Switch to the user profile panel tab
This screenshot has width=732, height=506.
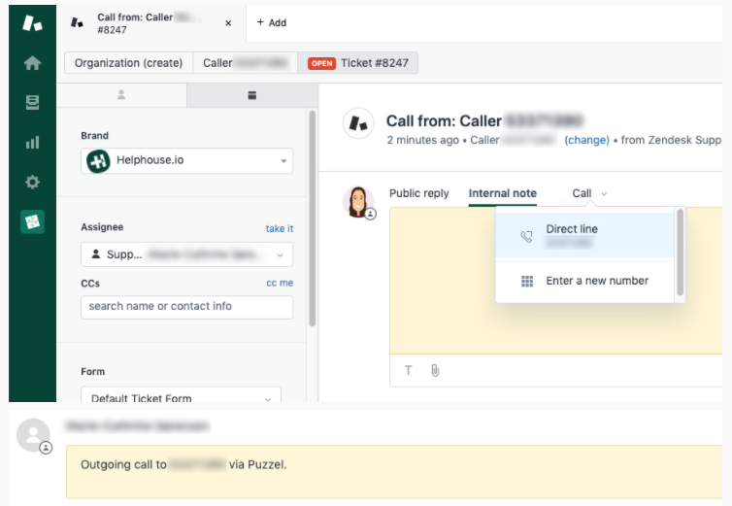coord(121,95)
